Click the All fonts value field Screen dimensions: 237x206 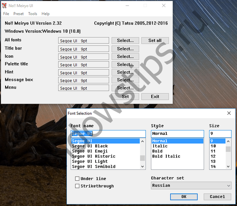(x=83, y=41)
